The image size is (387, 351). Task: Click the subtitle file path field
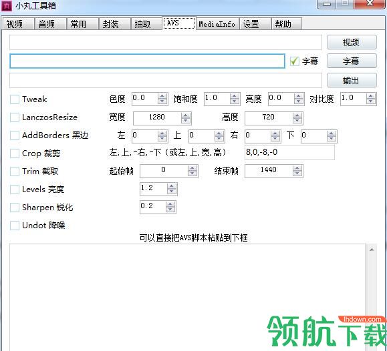click(147, 61)
